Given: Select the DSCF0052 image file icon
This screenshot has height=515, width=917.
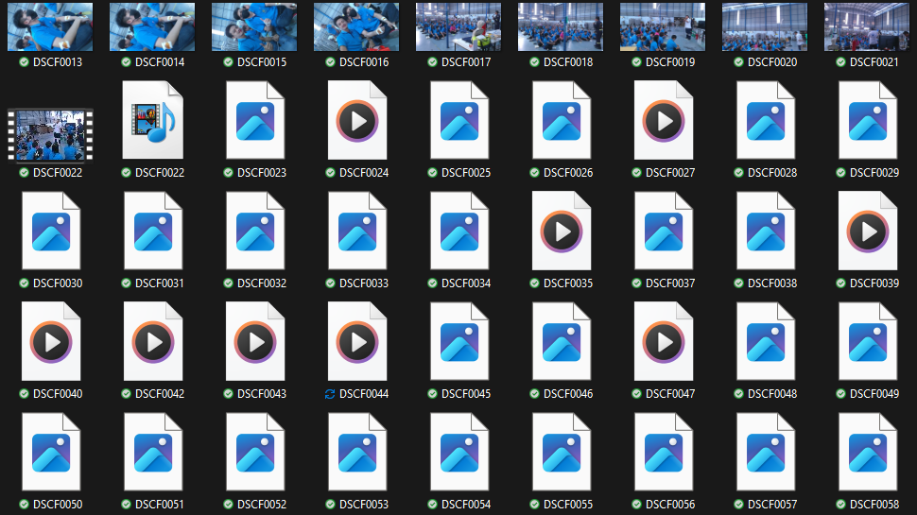Looking at the screenshot, I should (255, 452).
